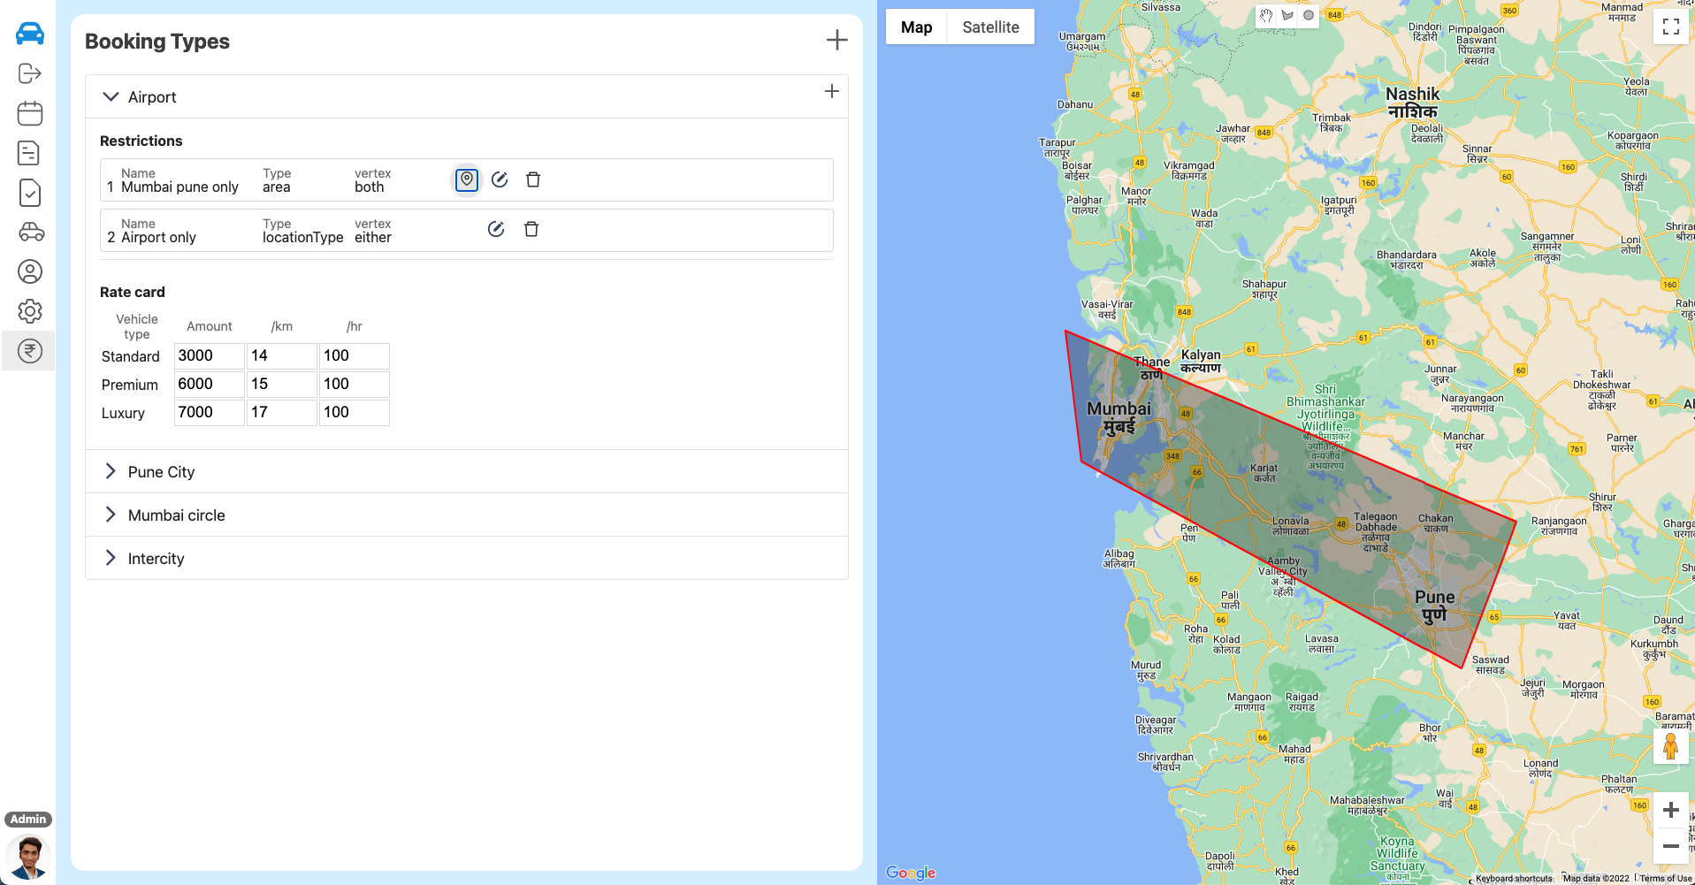The width and height of the screenshot is (1695, 885).
Task: Open Keyboard shortcuts link on the map
Action: (x=1514, y=879)
